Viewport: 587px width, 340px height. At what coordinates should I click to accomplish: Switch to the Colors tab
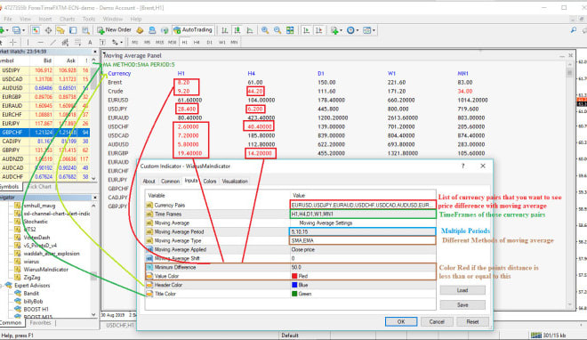210,182
